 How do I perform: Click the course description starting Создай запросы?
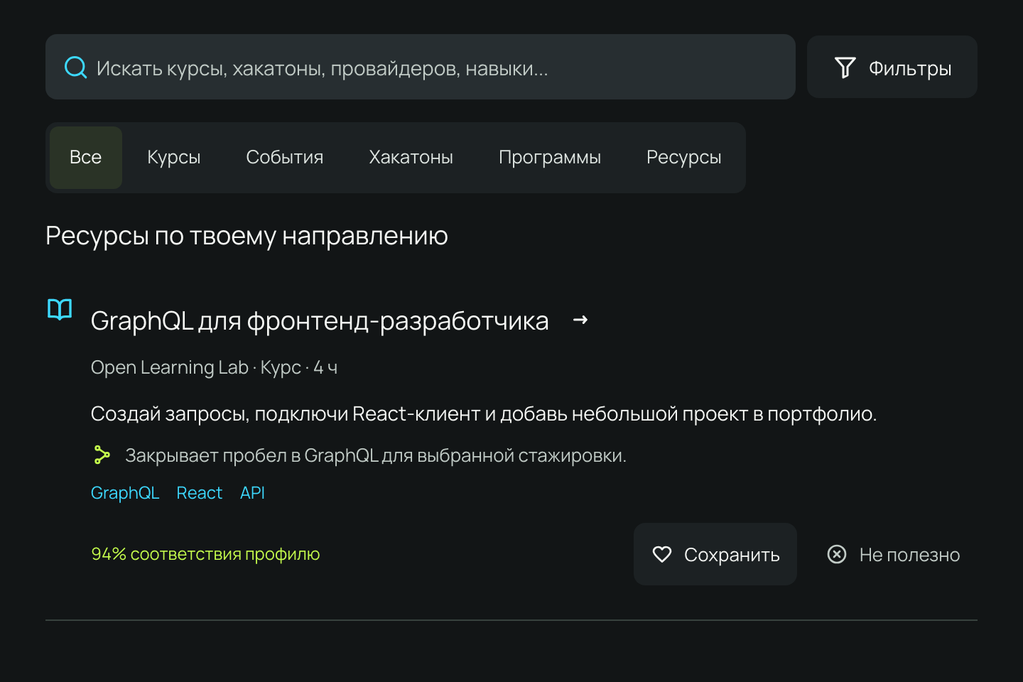pos(484,413)
